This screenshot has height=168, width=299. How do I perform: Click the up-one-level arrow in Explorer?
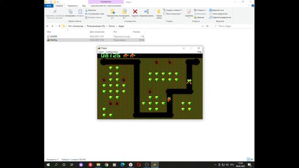(x=59, y=26)
